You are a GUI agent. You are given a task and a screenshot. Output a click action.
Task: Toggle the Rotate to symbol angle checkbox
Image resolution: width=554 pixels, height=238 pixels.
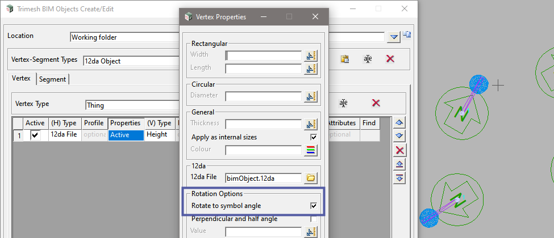314,206
